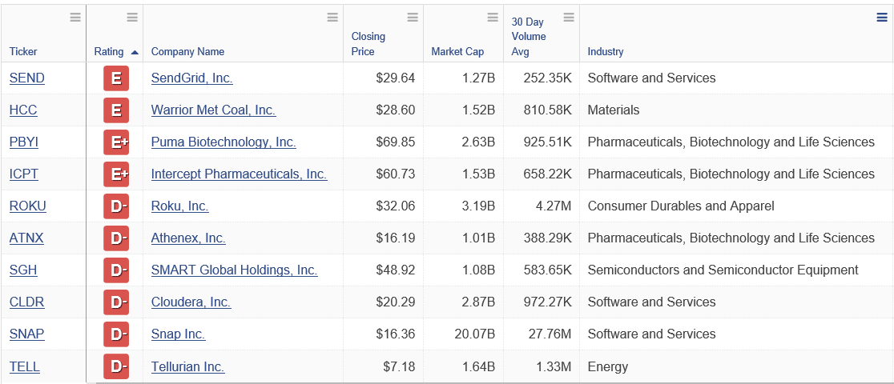Open the Ticker column menu icon
The height and width of the screenshot is (384, 894).
[x=75, y=18]
